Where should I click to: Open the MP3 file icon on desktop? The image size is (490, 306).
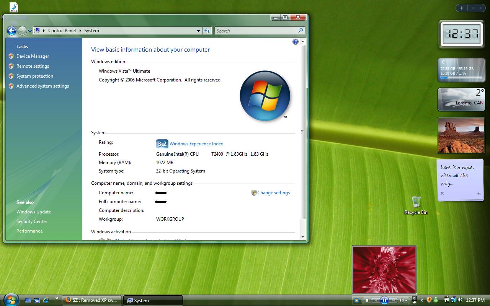click(x=14, y=7)
